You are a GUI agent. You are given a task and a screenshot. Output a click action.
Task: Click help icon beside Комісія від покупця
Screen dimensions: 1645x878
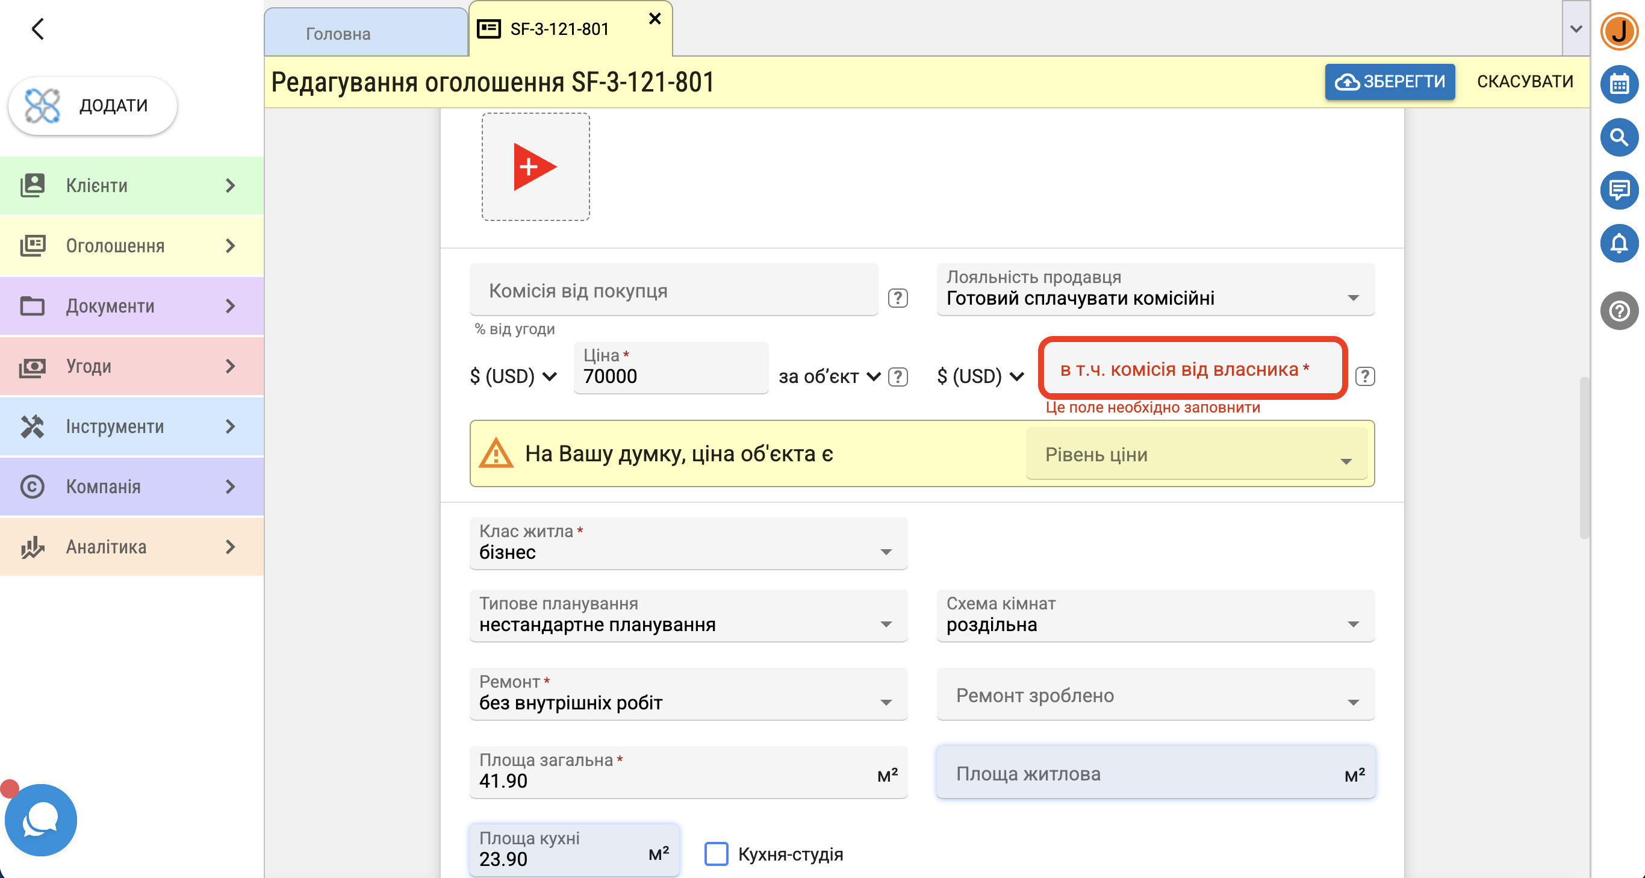pos(898,298)
